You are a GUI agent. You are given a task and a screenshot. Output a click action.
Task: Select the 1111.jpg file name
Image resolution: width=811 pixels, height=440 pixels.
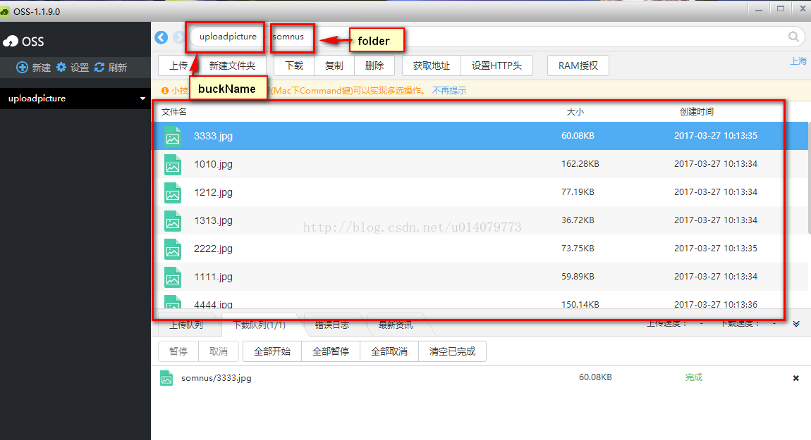[213, 277]
